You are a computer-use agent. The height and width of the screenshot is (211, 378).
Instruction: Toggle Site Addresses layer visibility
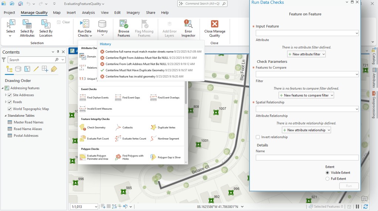coord(10,95)
